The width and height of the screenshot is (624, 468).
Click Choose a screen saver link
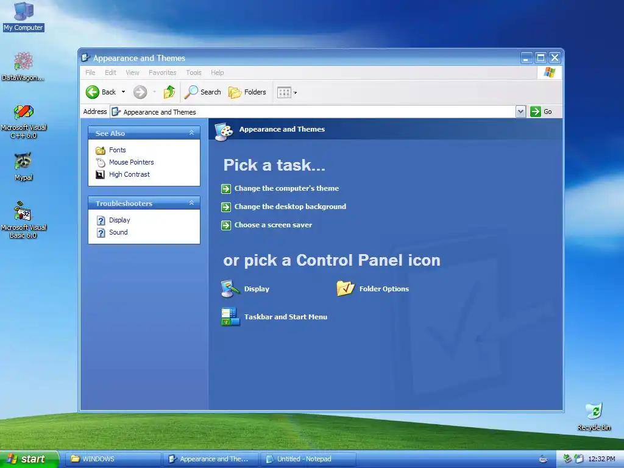tap(273, 225)
